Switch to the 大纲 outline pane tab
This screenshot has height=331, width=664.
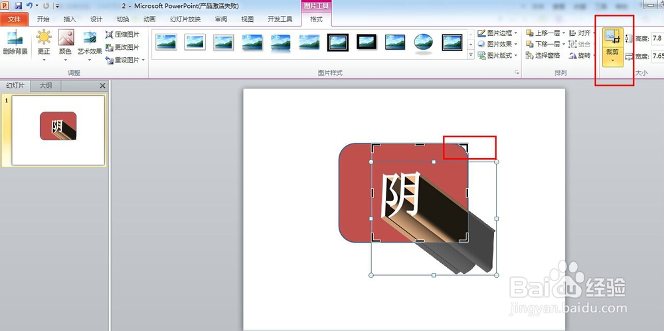[46, 86]
